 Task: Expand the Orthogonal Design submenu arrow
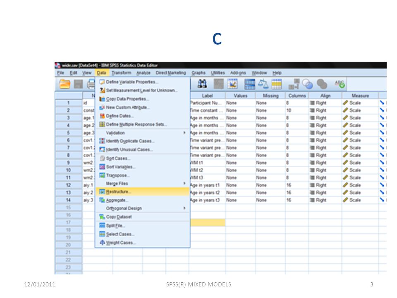pyautogui.click(x=184, y=208)
